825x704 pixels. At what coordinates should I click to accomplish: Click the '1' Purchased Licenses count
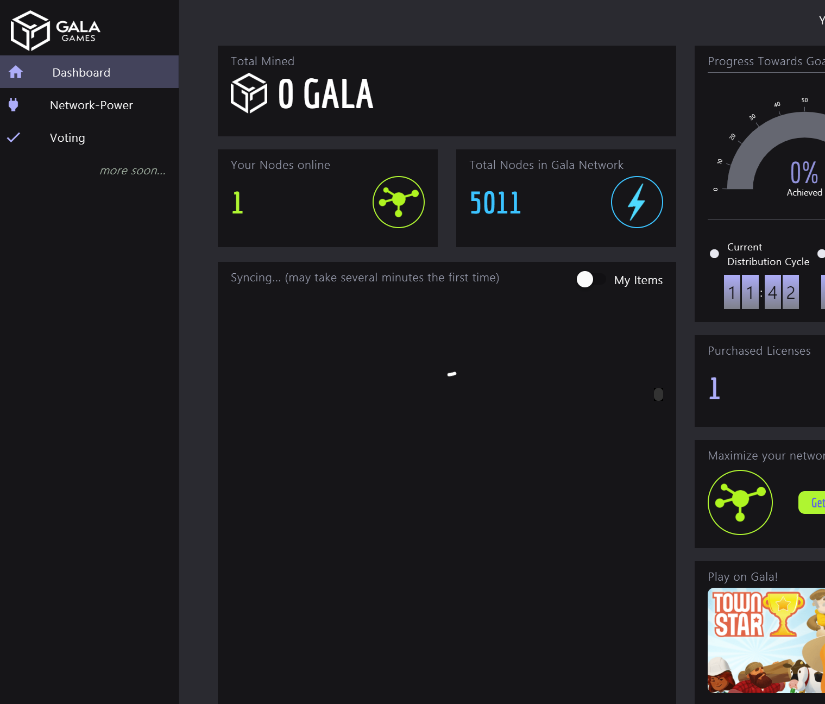[x=714, y=388]
